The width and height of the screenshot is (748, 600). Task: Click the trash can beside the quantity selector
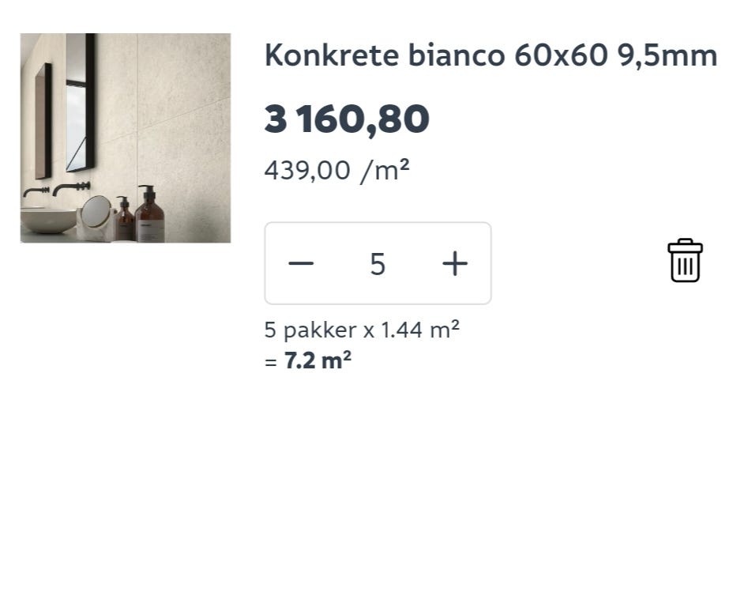[x=684, y=259]
